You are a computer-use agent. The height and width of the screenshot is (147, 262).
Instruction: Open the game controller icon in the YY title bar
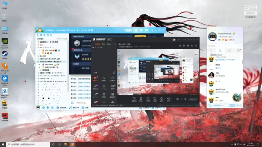(146, 30)
